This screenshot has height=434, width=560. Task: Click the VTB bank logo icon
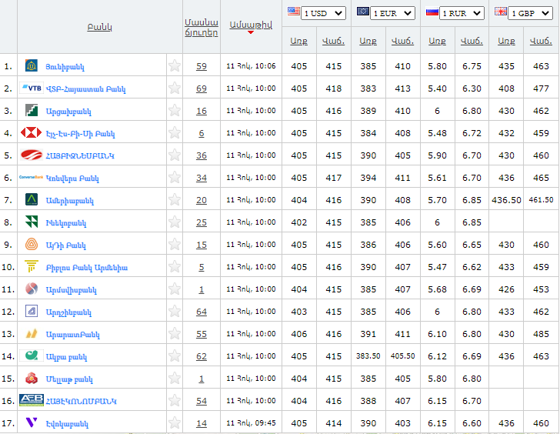(32, 88)
